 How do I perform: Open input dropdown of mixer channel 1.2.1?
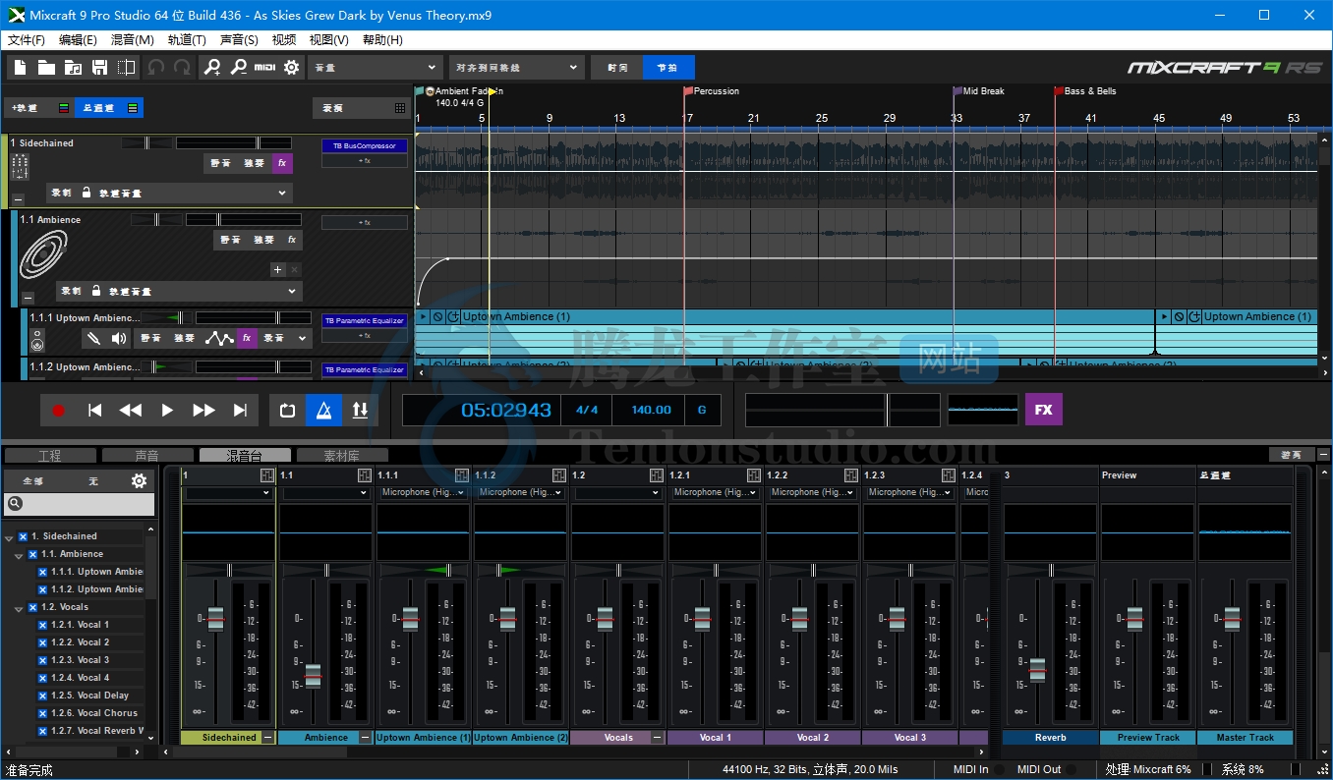pos(715,492)
